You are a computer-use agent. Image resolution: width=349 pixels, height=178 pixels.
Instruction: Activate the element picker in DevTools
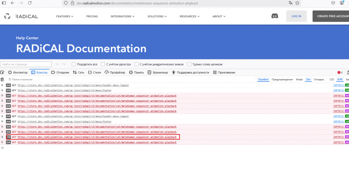(x=2, y=72)
